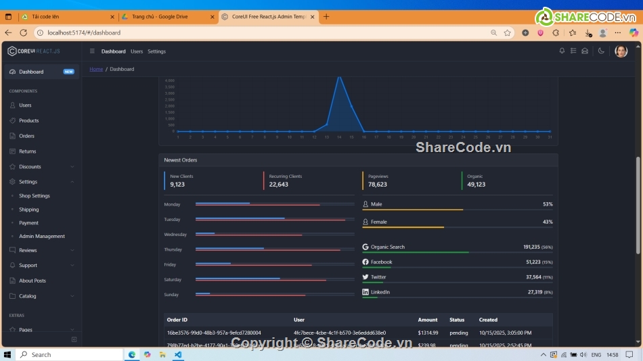Click the task list icon in the header
The width and height of the screenshot is (643, 361).
tap(573, 51)
